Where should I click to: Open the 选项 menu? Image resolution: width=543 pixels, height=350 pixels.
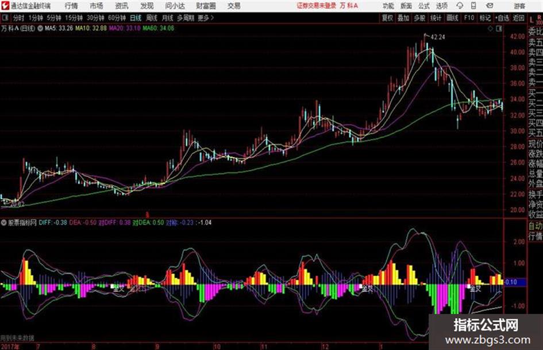click(441, 6)
